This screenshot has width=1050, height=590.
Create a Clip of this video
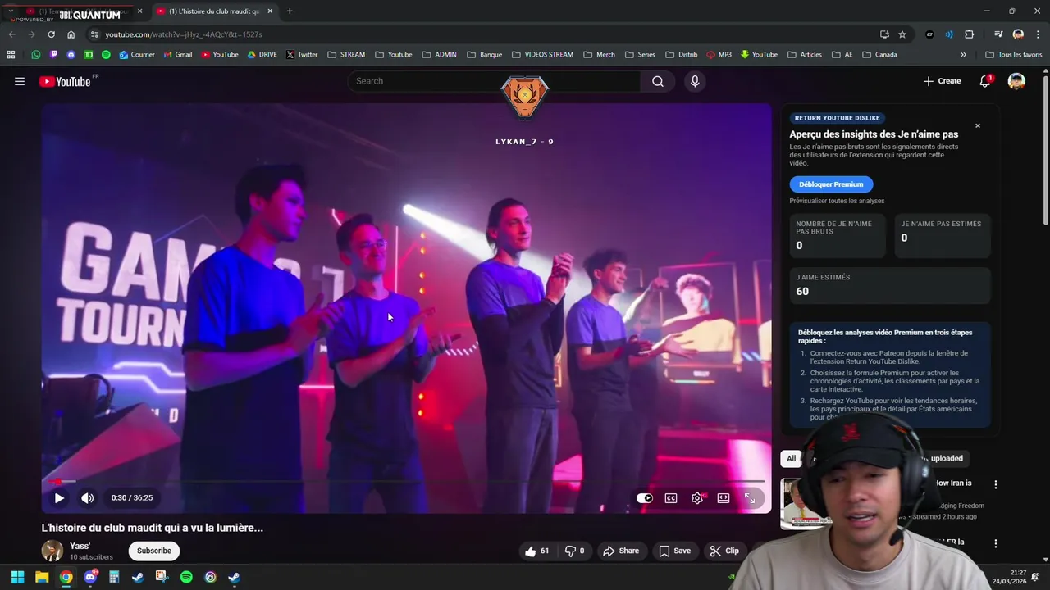(x=724, y=551)
